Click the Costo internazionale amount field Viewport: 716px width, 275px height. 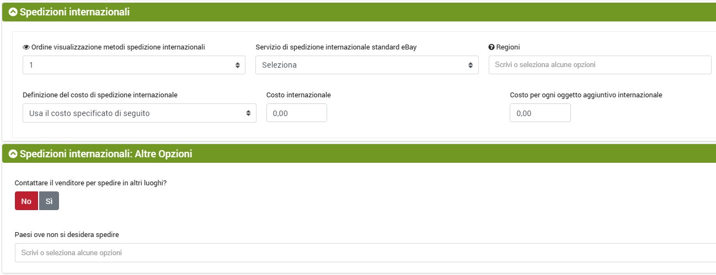point(297,113)
